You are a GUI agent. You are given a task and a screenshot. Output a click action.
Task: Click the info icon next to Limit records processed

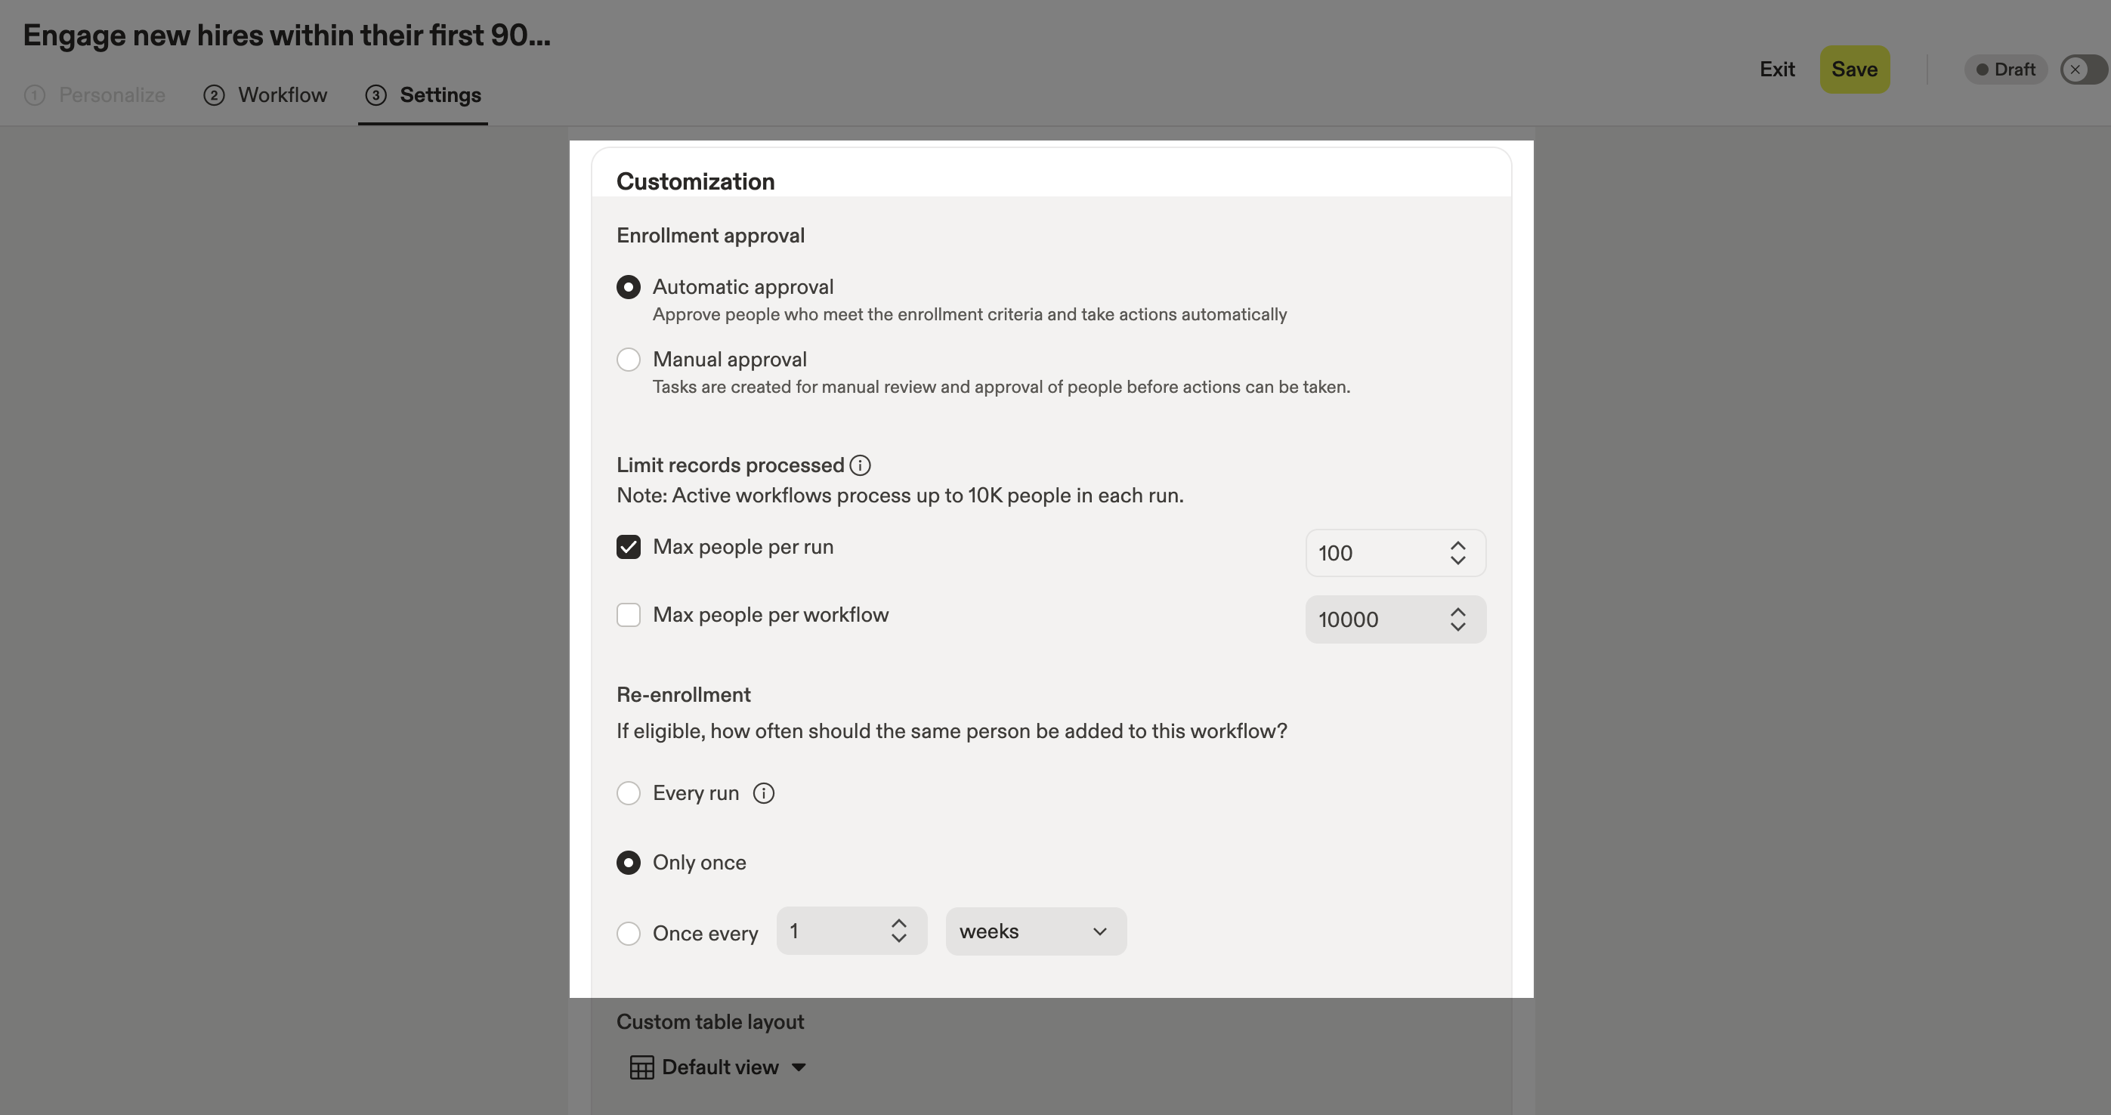861,465
